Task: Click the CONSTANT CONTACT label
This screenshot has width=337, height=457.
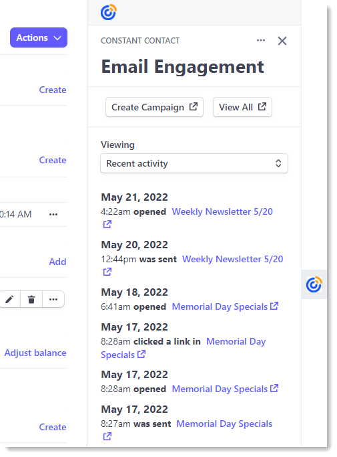Action: tap(140, 41)
